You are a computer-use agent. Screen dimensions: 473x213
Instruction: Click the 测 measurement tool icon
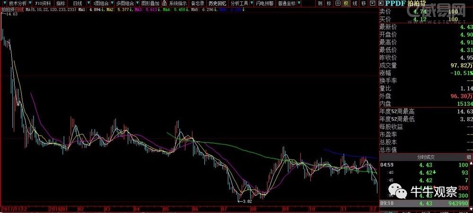[321, 3]
